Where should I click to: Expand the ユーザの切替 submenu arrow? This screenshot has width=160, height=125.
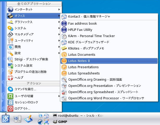click(59, 96)
